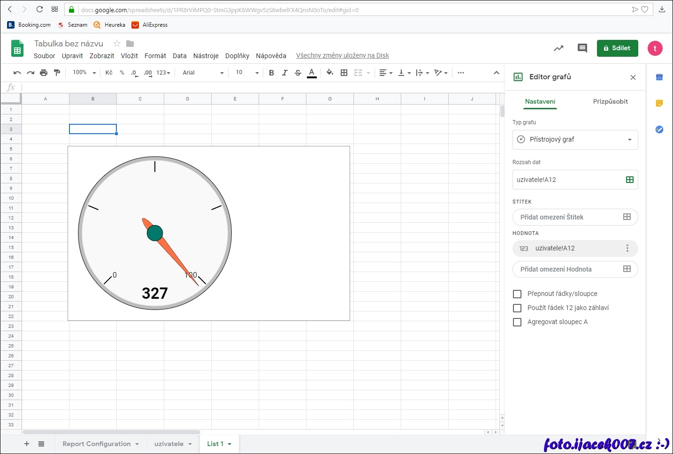Click the print icon in toolbar
The width and height of the screenshot is (673, 454).
click(44, 73)
